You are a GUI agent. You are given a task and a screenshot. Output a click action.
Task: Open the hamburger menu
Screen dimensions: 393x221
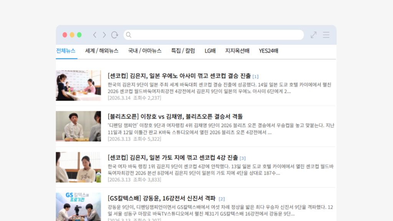click(326, 35)
